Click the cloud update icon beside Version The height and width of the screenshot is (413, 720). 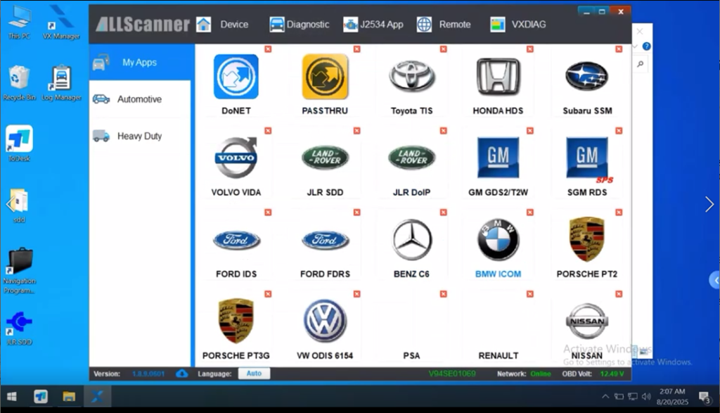tap(181, 374)
